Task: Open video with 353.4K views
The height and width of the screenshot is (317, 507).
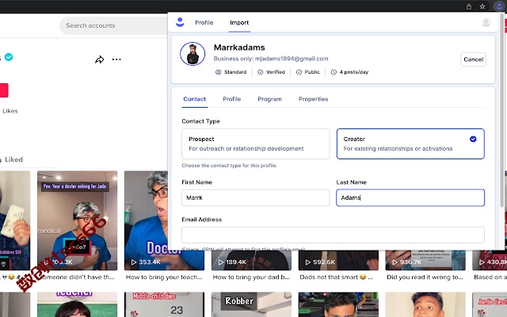Action: coord(164,220)
